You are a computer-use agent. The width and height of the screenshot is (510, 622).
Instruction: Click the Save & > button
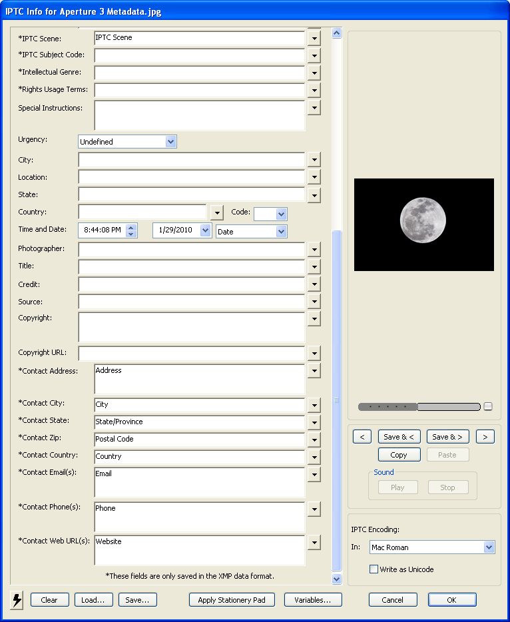click(x=449, y=437)
